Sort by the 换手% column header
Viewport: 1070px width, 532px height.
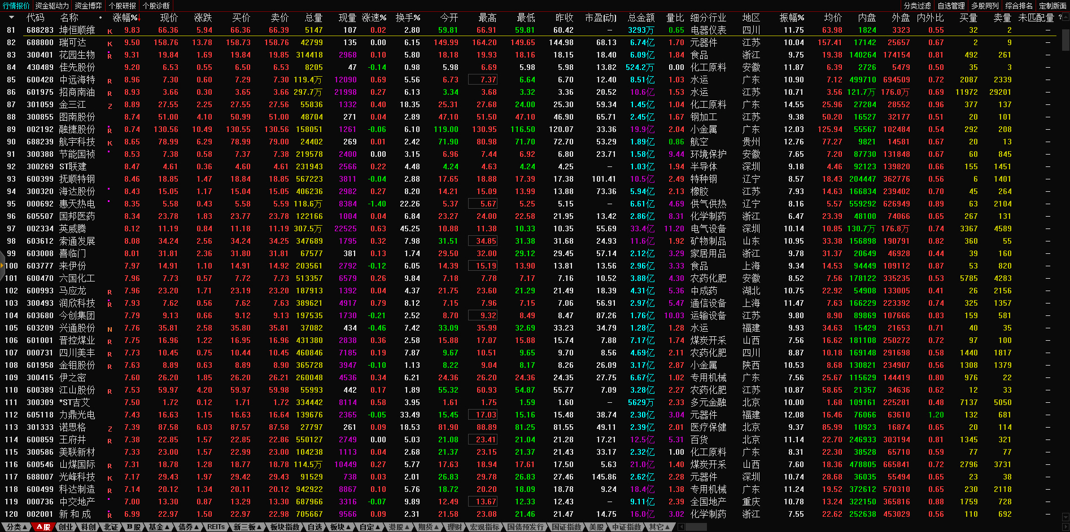pos(408,17)
